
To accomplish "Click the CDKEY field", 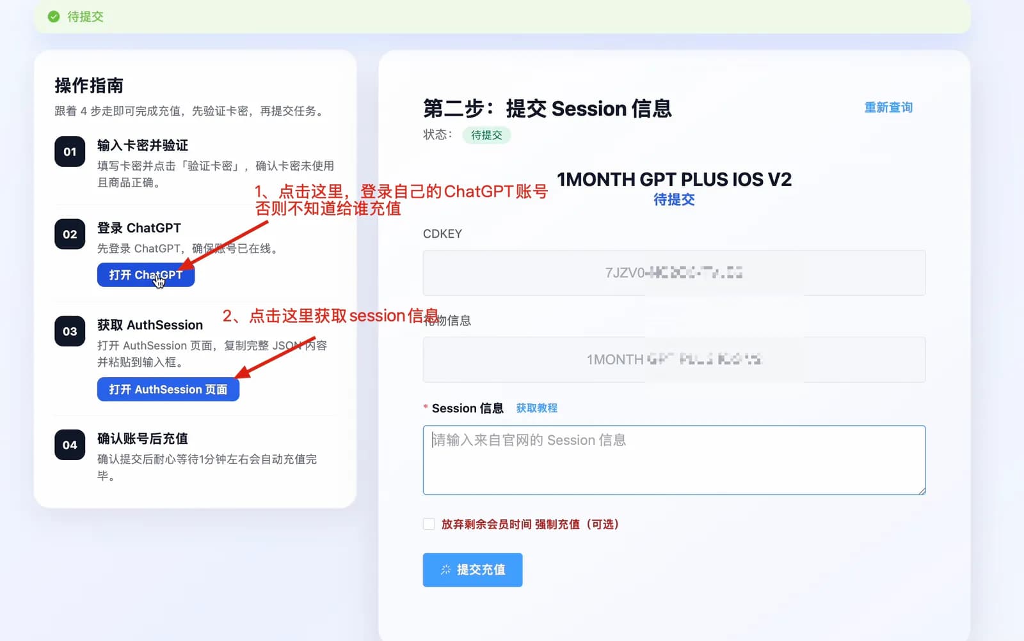I will [674, 273].
